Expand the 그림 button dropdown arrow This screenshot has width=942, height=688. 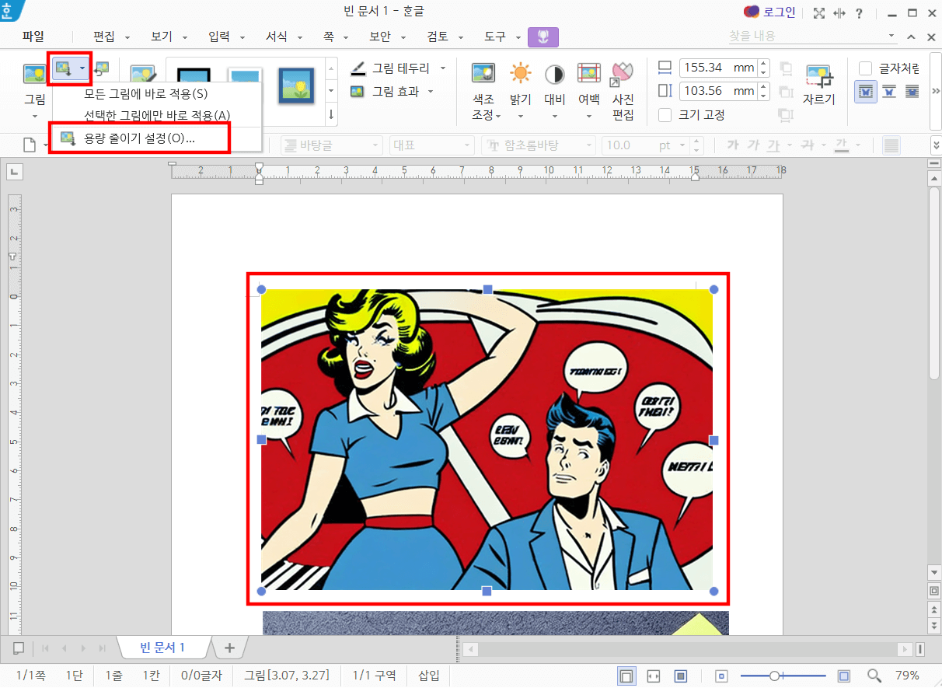tap(34, 116)
